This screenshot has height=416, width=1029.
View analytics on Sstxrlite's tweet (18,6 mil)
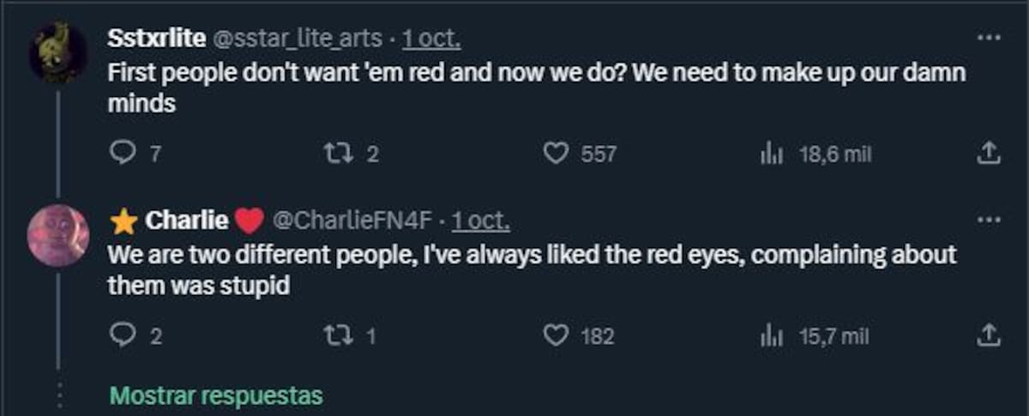pos(768,154)
